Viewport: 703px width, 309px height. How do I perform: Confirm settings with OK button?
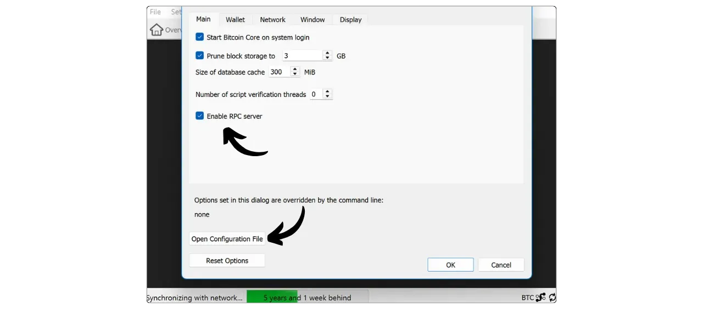click(x=450, y=265)
